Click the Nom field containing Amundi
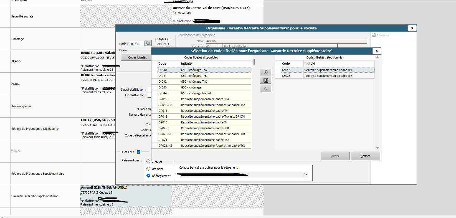The width and height of the screenshot is (456, 218). pyautogui.click(x=286, y=41)
